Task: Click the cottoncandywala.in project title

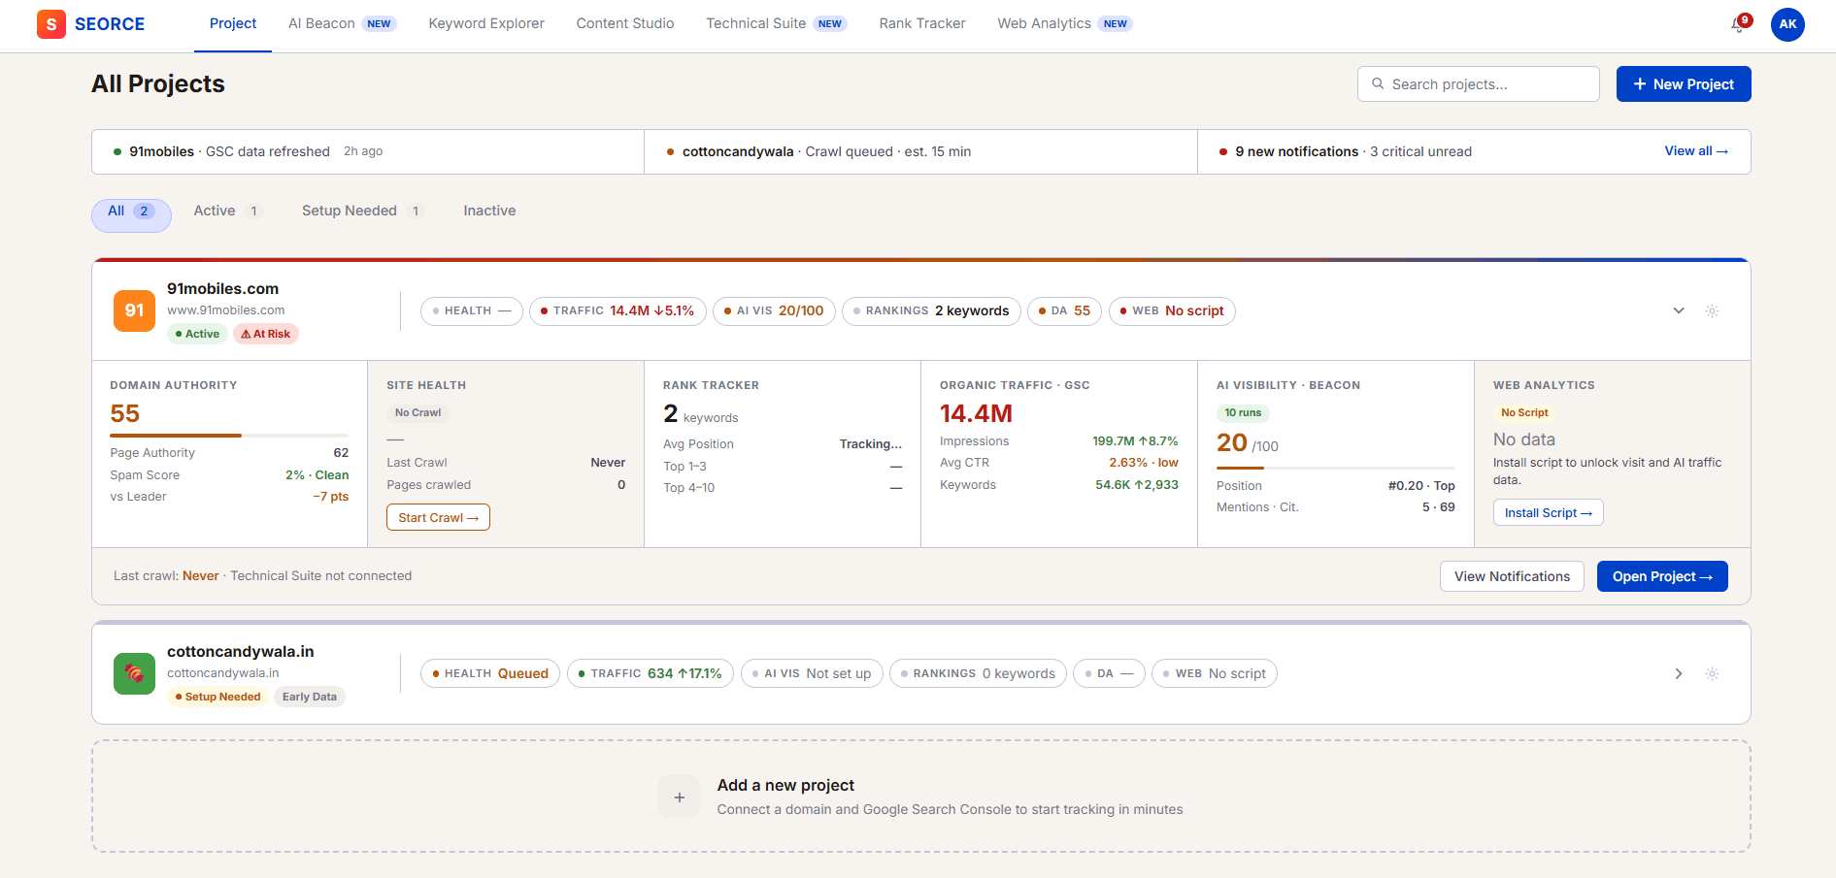Action: point(240,651)
